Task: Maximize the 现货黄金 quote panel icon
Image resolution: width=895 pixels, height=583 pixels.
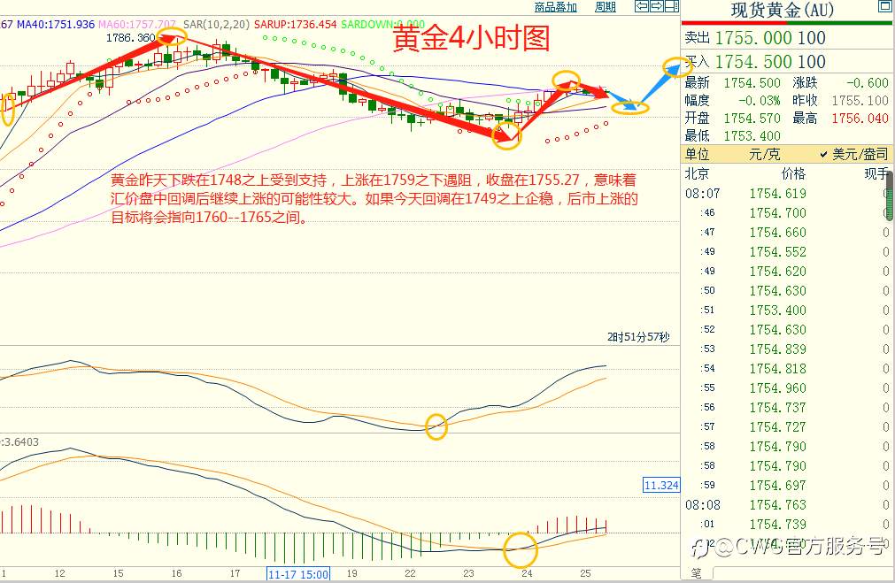Action: tap(884, 7)
